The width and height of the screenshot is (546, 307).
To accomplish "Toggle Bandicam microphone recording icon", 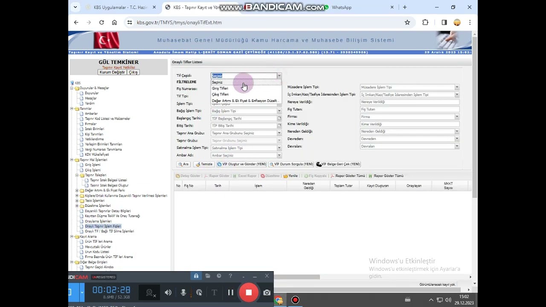I will 183,293.
